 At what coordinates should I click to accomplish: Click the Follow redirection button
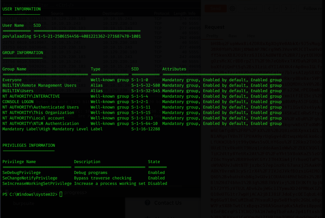[x=313, y=8]
